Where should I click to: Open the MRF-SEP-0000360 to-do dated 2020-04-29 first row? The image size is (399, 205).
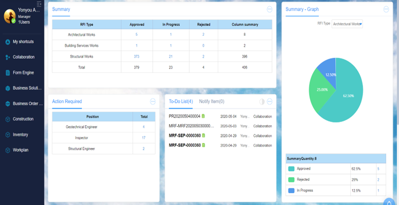point(184,135)
